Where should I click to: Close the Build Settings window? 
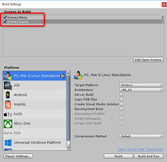click(x=164, y=5)
